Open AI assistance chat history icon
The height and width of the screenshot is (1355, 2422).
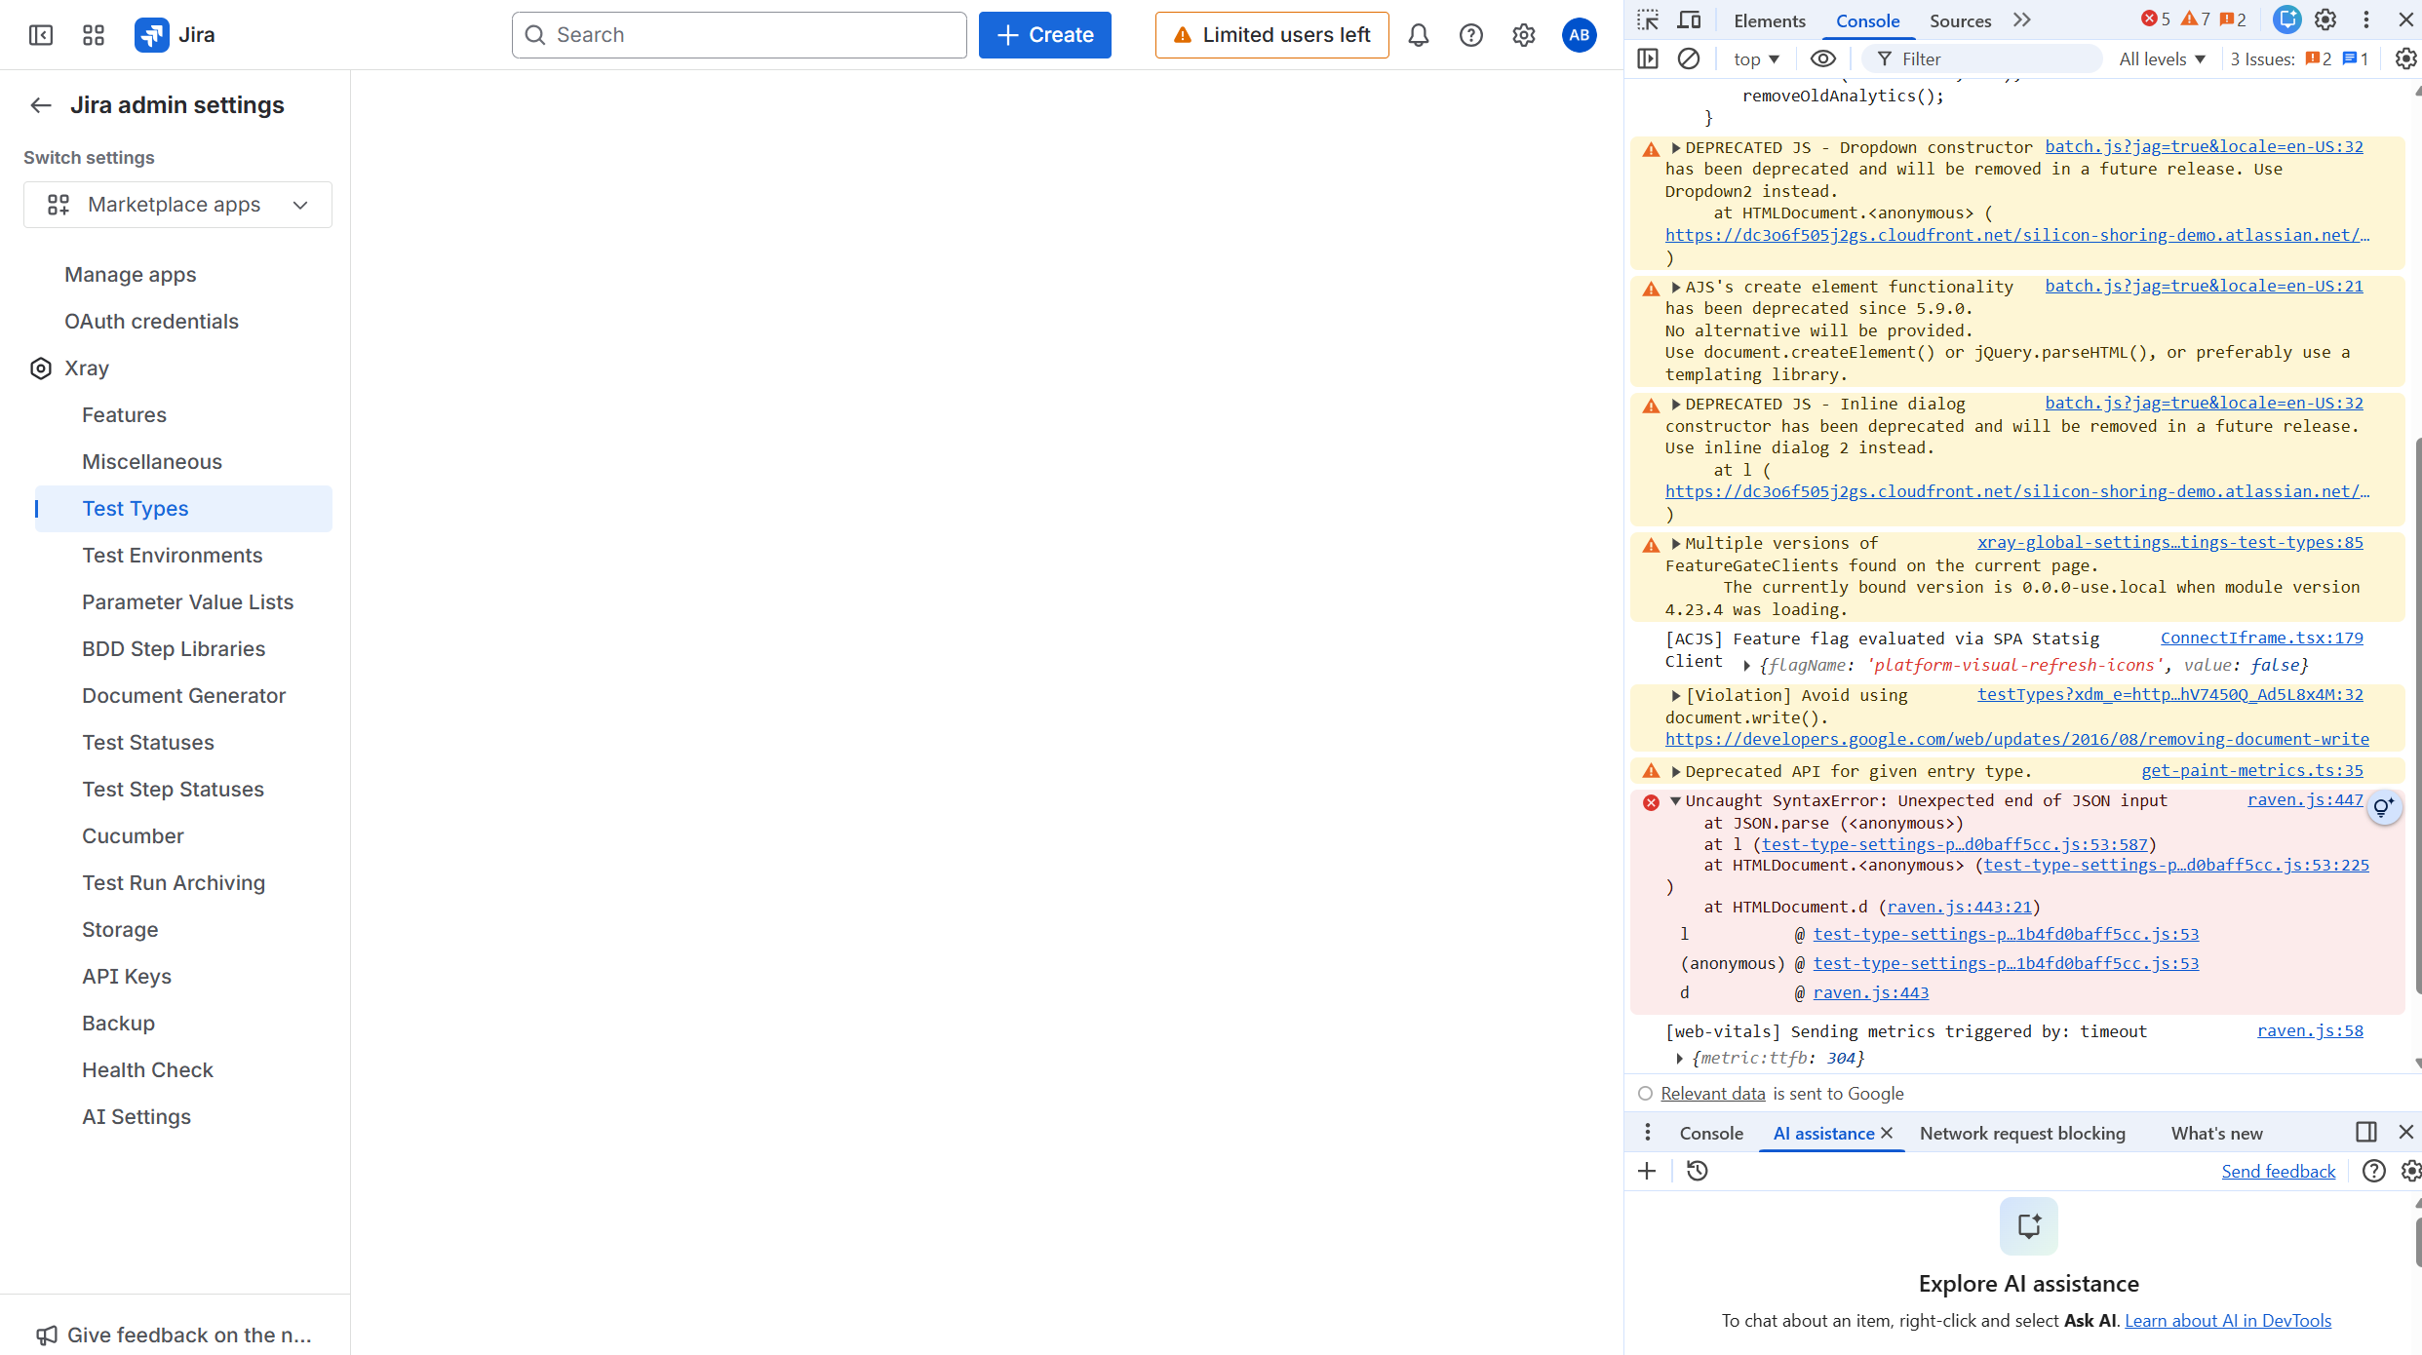pyautogui.click(x=1698, y=1171)
